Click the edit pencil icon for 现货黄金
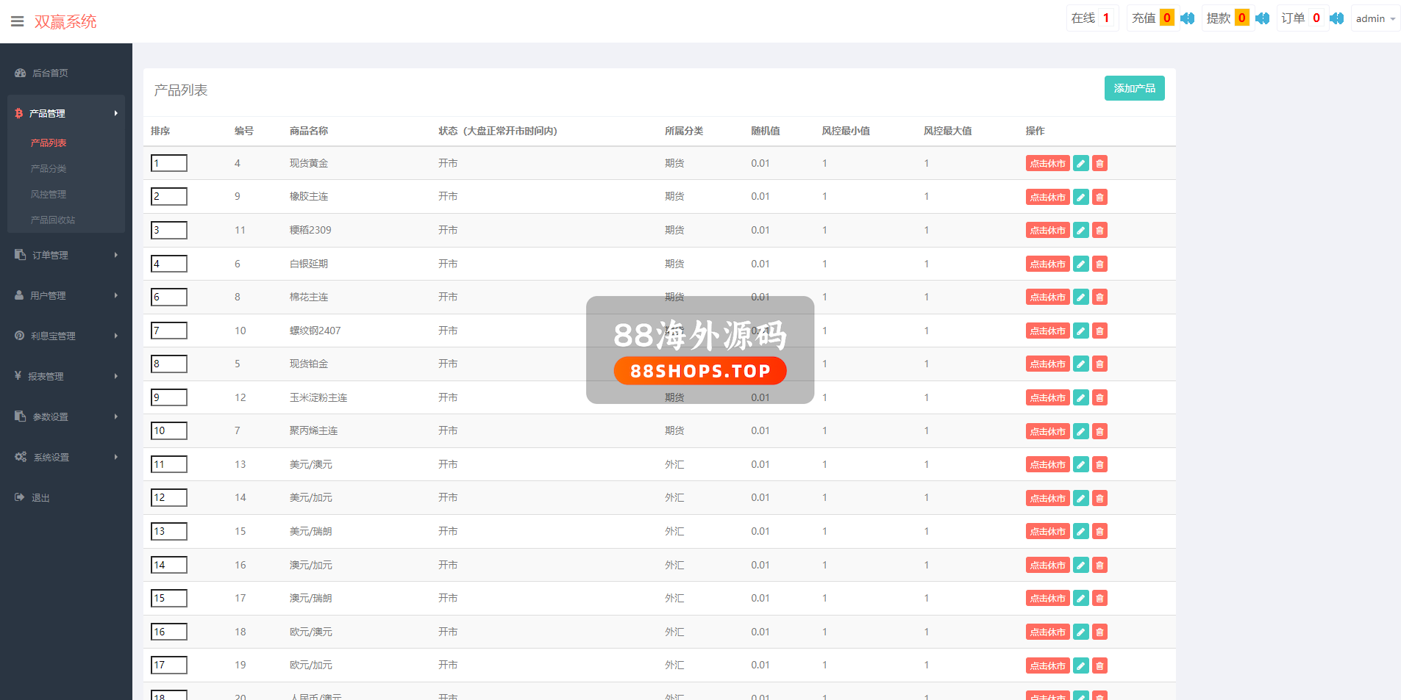 1080,164
